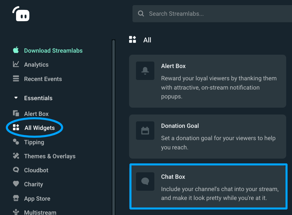Click the Recent Events list icon
This screenshot has height=215, width=292.
[x=16, y=78]
